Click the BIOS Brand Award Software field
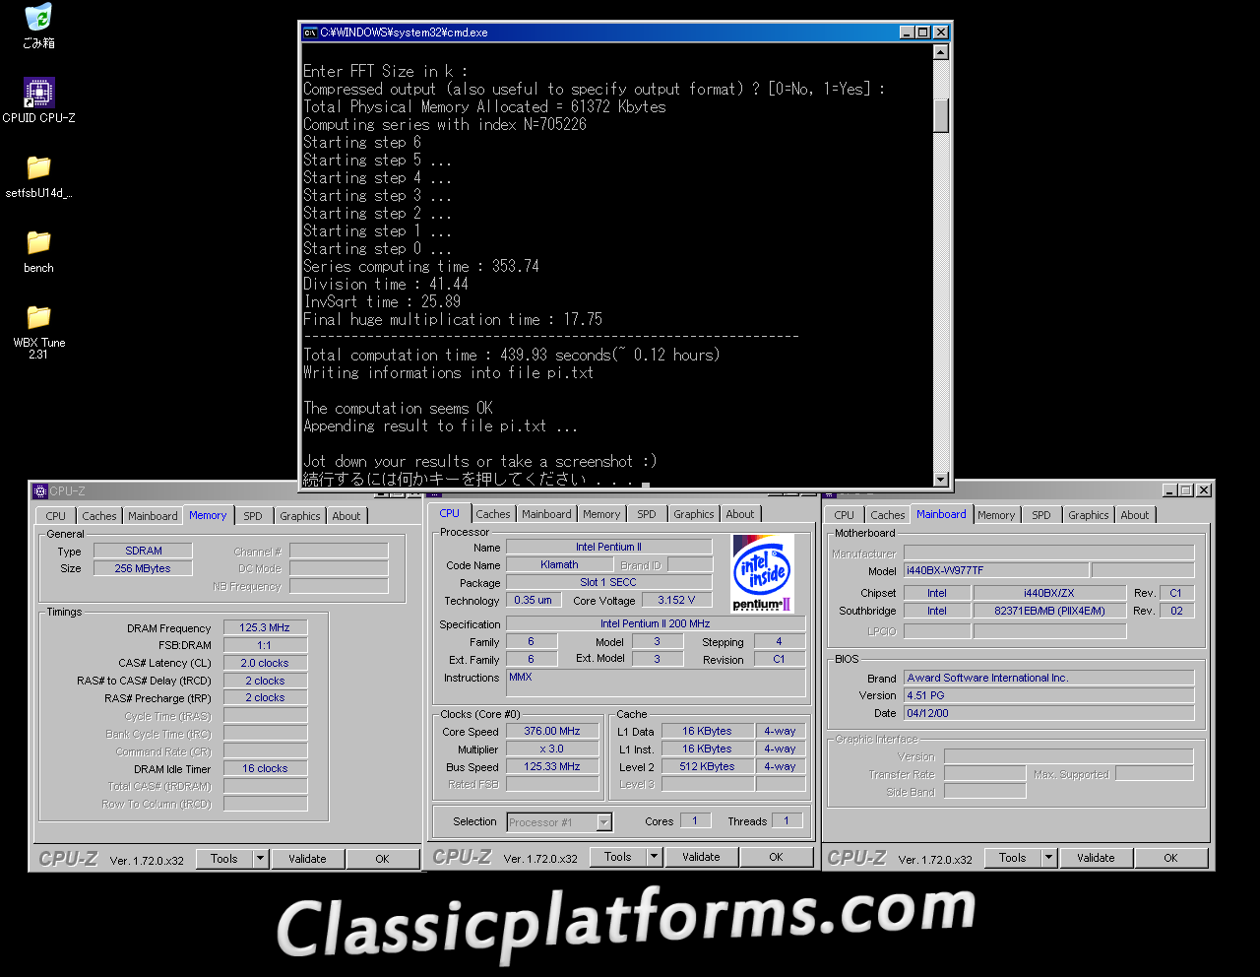Viewport: 1260px width, 977px height. [x=1049, y=678]
